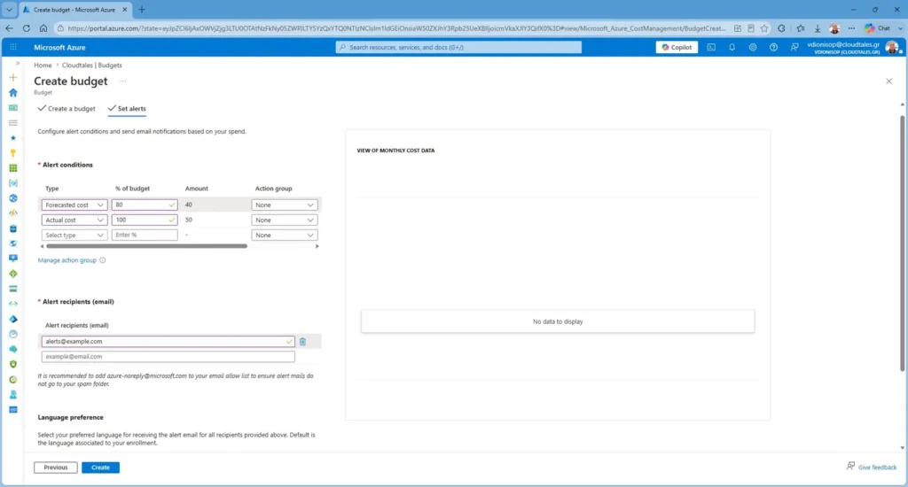Screen dimensions: 908x487
Task: Go back in browser history
Action: pos(9,28)
